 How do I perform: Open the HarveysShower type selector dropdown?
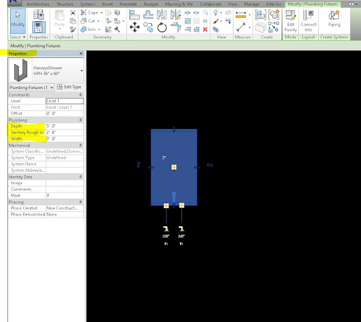82,70
